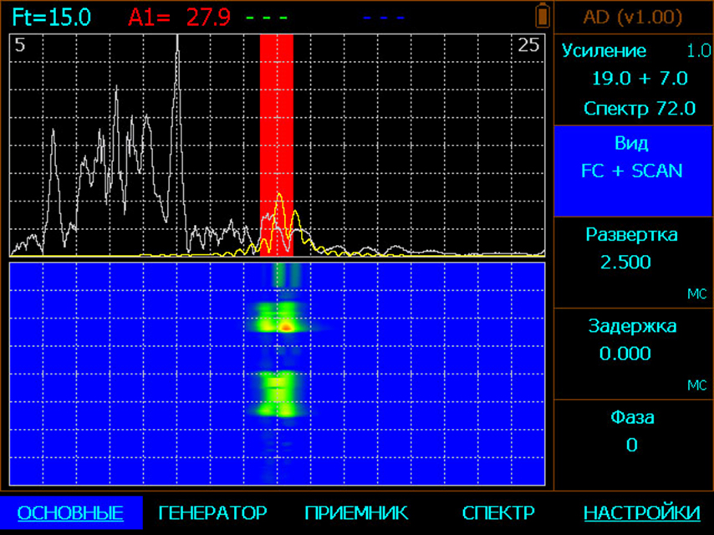Click the red hotspot in the scan heatmap
This screenshot has width=714, height=535.
[286, 327]
